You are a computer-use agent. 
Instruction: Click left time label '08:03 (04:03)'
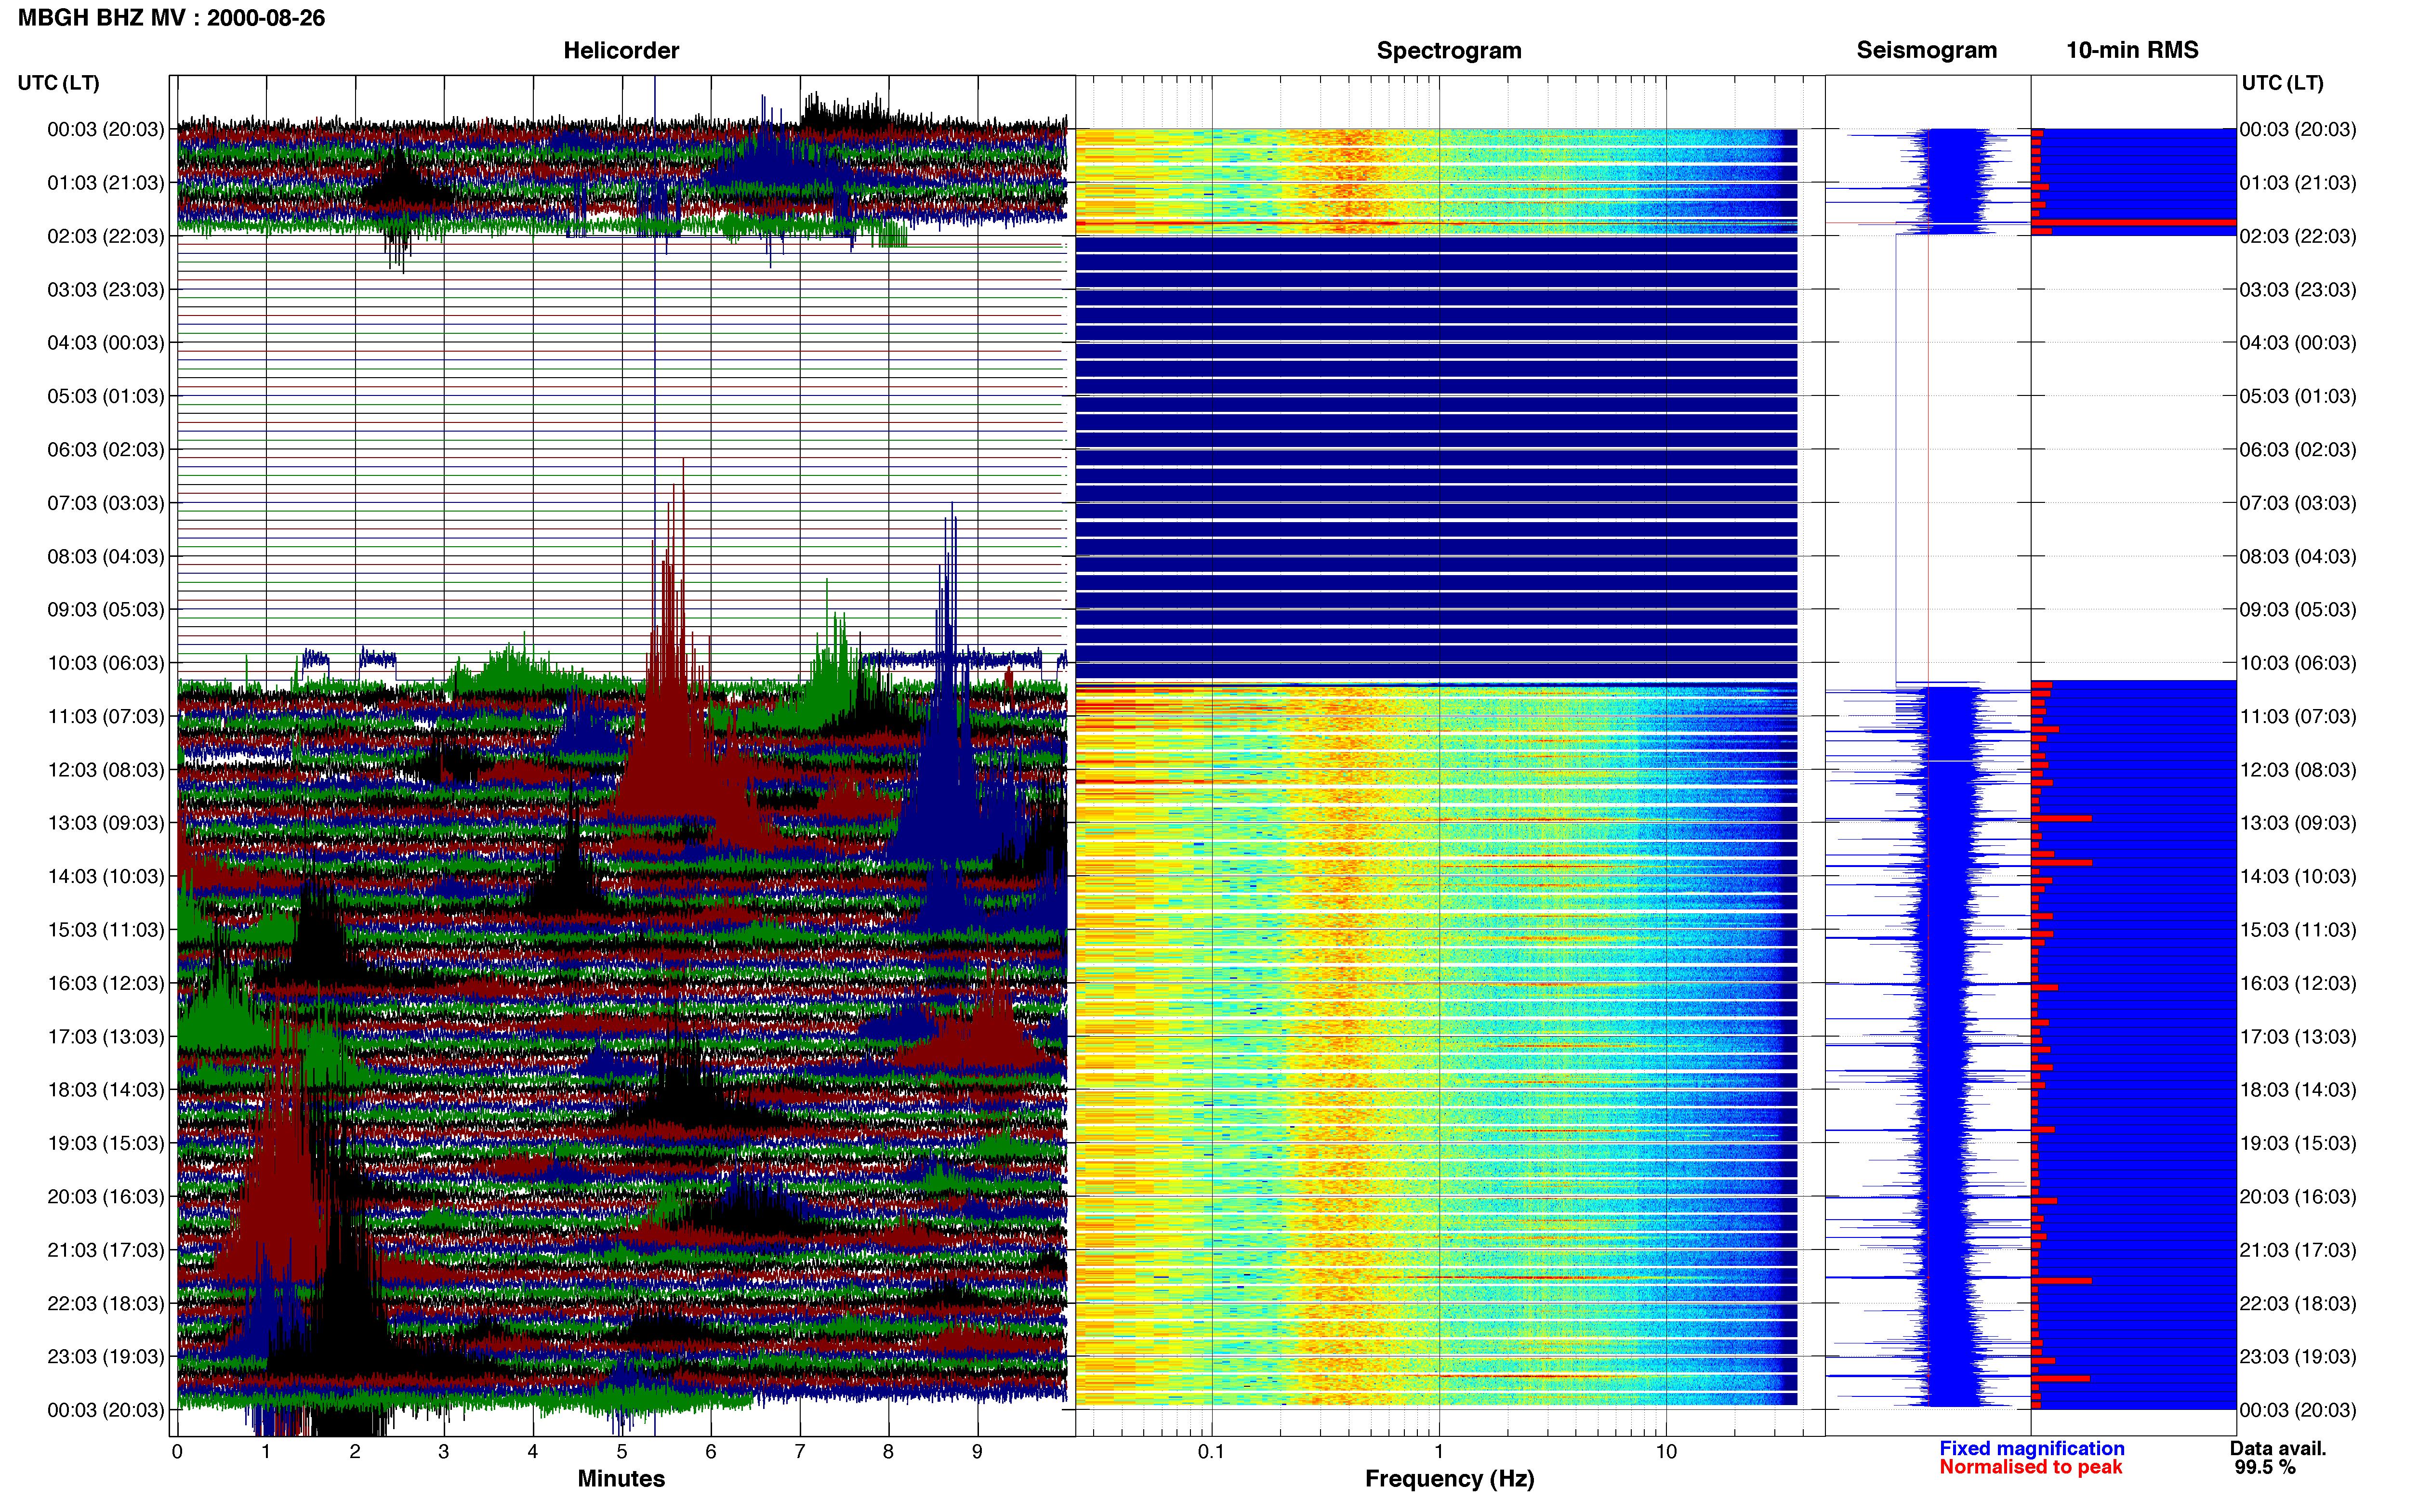coord(105,556)
